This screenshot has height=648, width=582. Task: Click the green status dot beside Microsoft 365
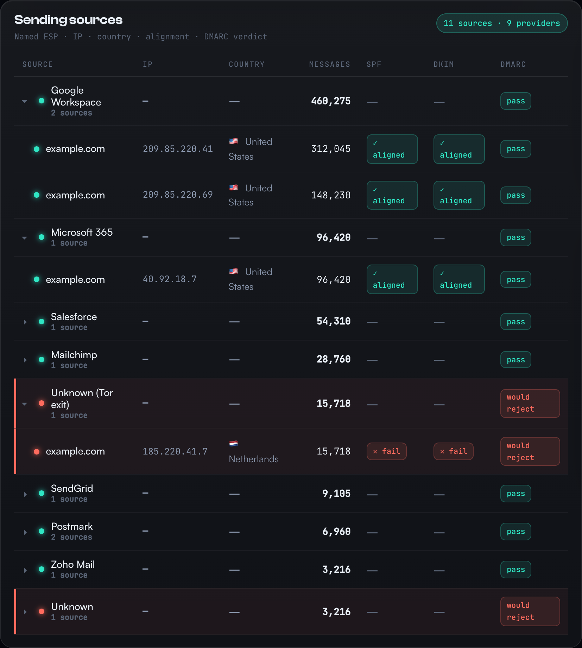(42, 237)
